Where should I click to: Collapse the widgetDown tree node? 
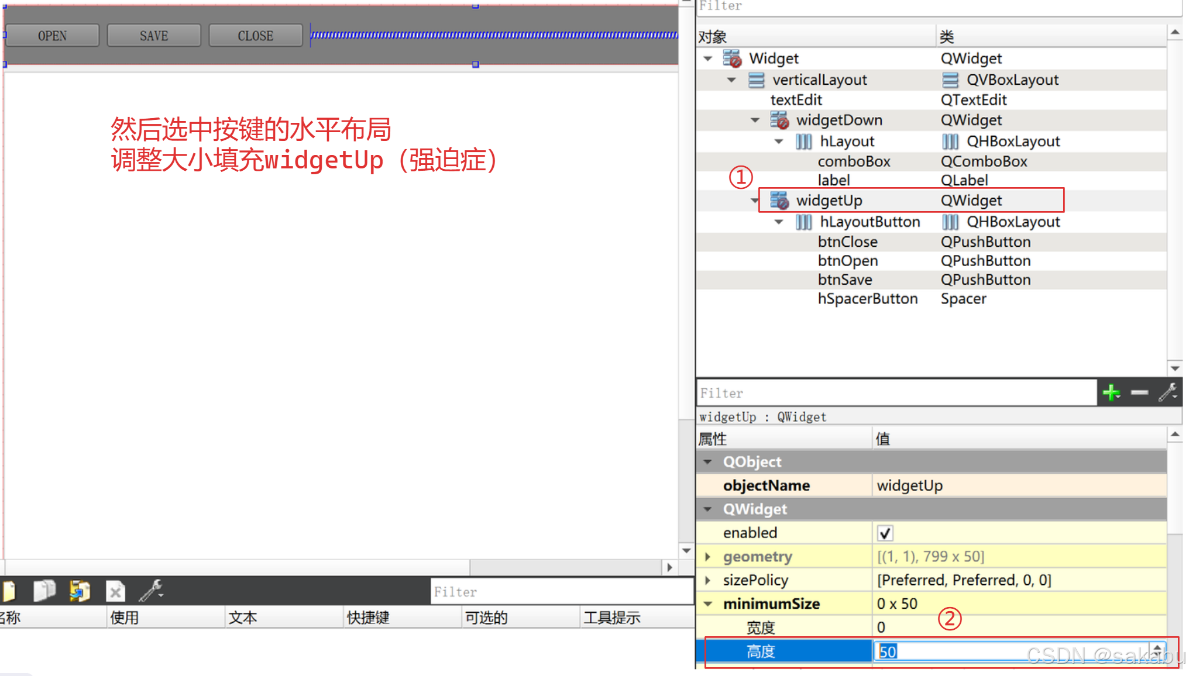click(755, 120)
